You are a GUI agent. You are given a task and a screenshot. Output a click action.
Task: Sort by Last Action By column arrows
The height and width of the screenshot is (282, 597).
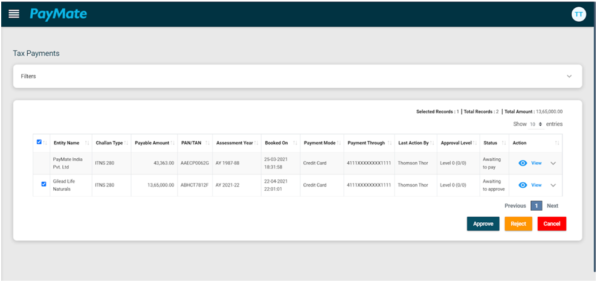click(x=432, y=143)
